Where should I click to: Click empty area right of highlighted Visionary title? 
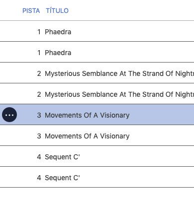point(162,115)
